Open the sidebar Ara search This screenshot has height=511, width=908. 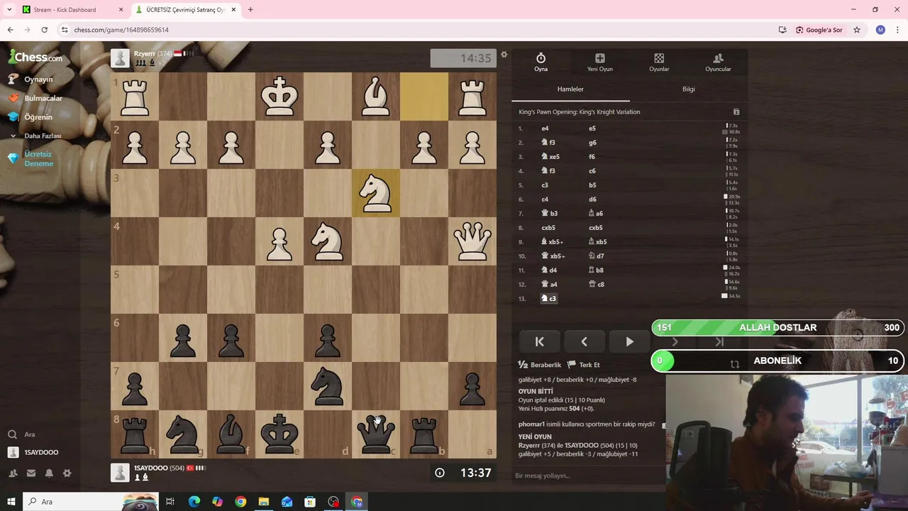(x=21, y=434)
